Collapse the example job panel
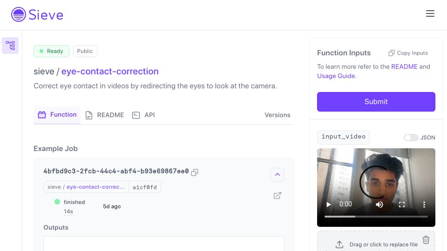Viewport: 447px width, 251px height. (x=278, y=174)
